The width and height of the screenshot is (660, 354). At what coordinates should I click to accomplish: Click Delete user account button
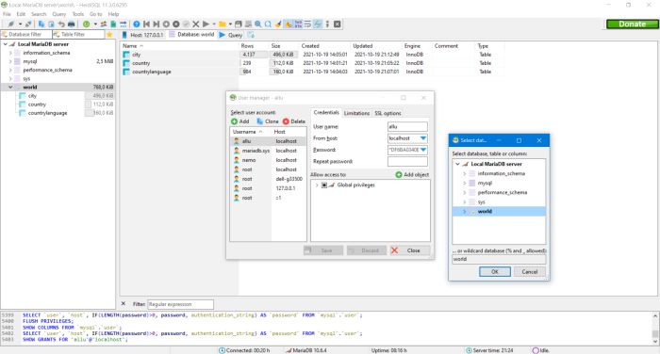294,121
